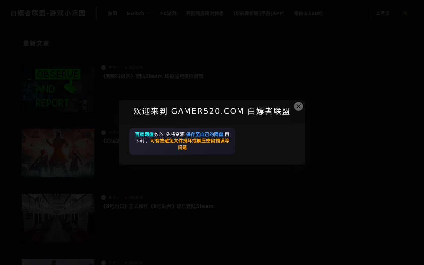Click author name 牛夫人 on 《8号站台》 article
Viewport: 424px width, 265px height.
[114, 197]
